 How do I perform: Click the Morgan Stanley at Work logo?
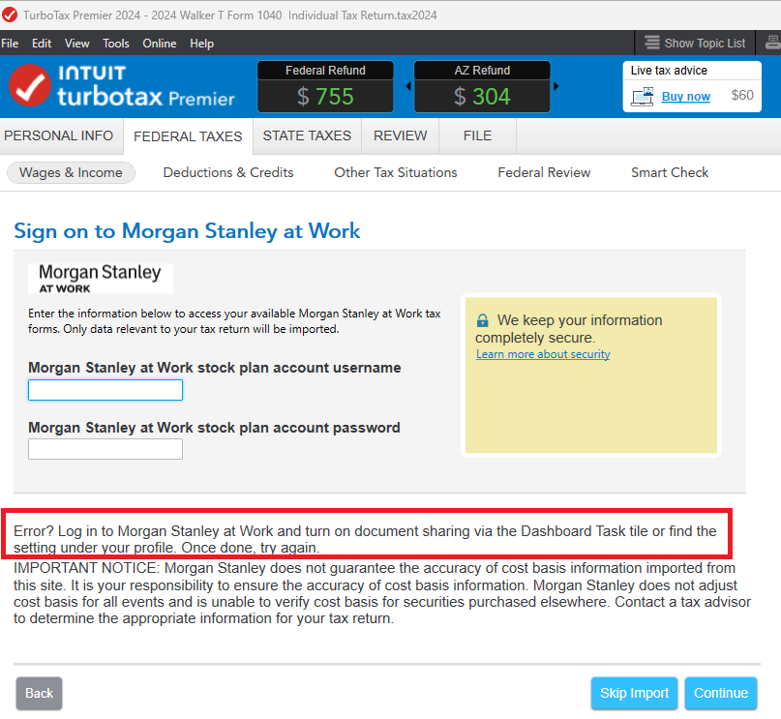[101, 279]
